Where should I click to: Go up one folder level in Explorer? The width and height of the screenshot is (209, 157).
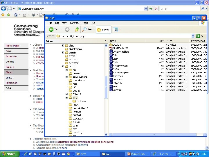pyautogui.click(x=77, y=29)
